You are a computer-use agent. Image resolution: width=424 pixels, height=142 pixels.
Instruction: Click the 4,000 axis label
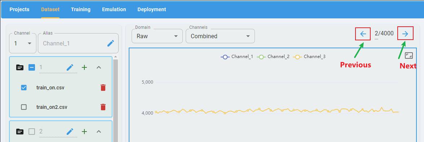[147, 113]
